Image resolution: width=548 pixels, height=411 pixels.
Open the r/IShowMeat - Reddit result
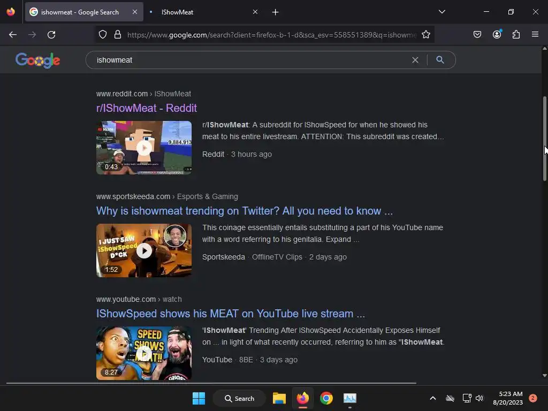147,108
